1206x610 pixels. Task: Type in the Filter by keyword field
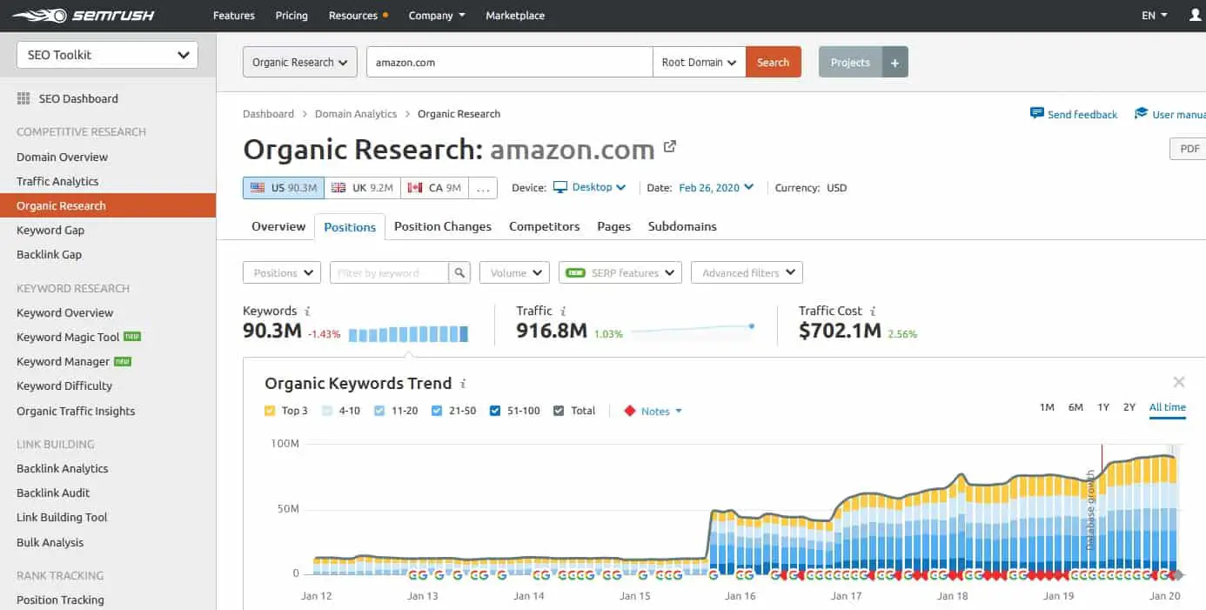pyautogui.click(x=390, y=273)
